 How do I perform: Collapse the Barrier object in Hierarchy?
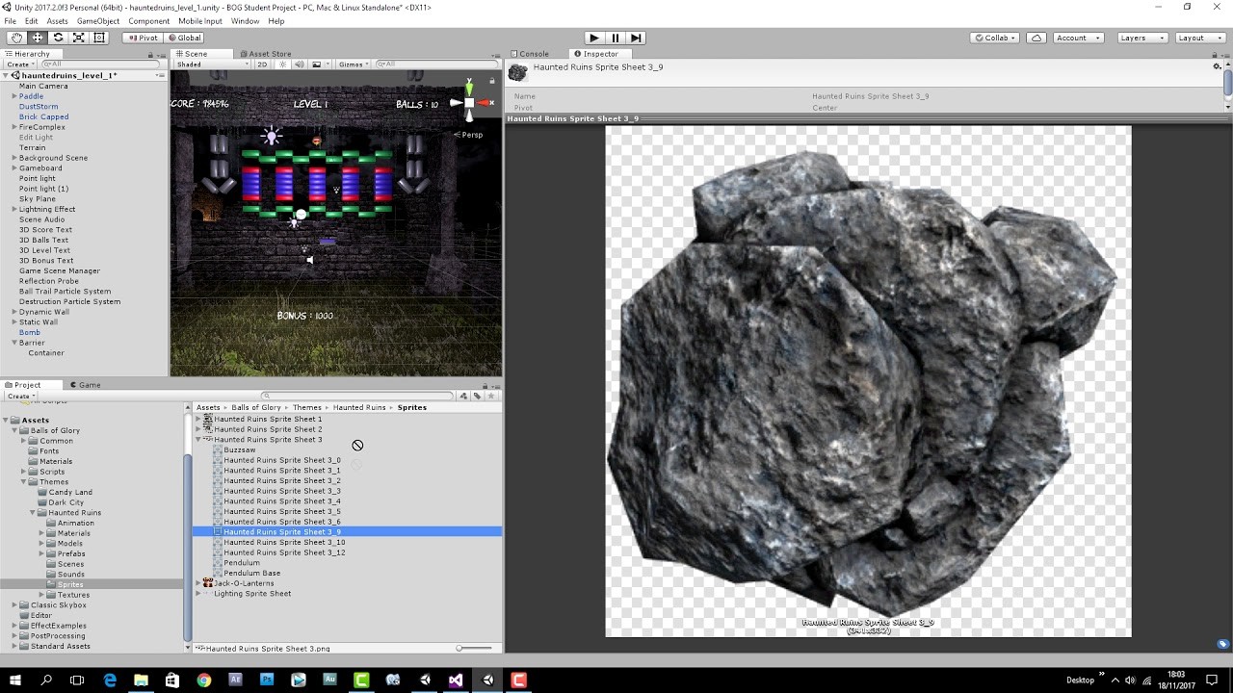[x=14, y=343]
